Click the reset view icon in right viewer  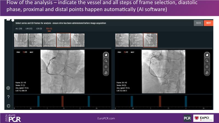point(207,73)
